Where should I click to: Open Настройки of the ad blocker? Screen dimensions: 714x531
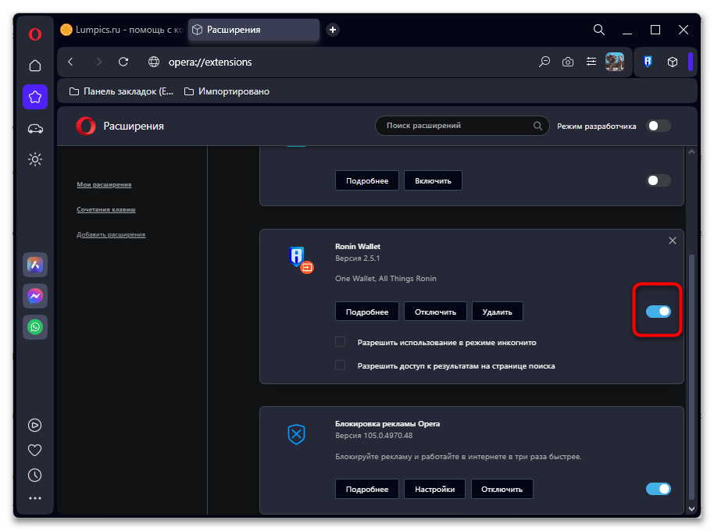click(435, 489)
